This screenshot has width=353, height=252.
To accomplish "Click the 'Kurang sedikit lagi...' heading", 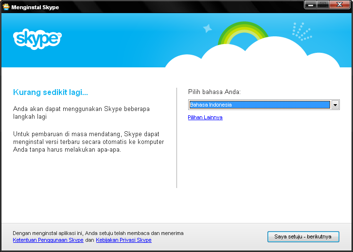I will coord(51,92).
